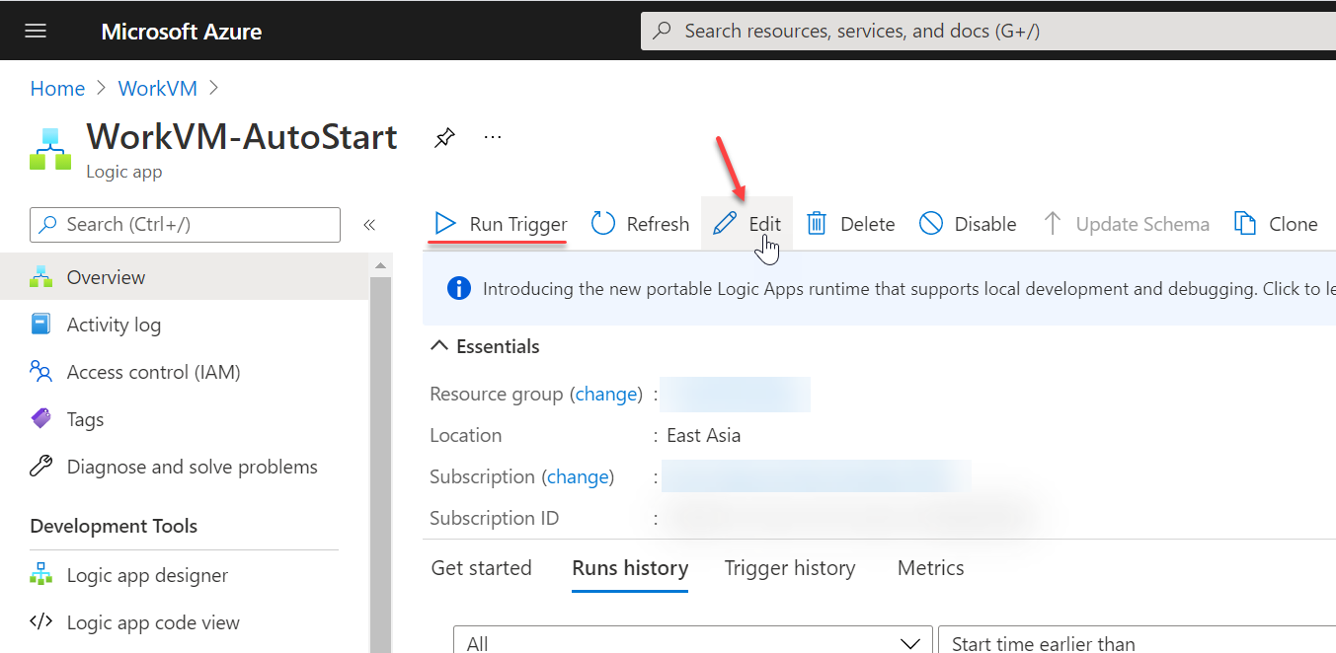This screenshot has width=1336, height=653.
Task: Click the Delete trash icon
Action: click(817, 224)
